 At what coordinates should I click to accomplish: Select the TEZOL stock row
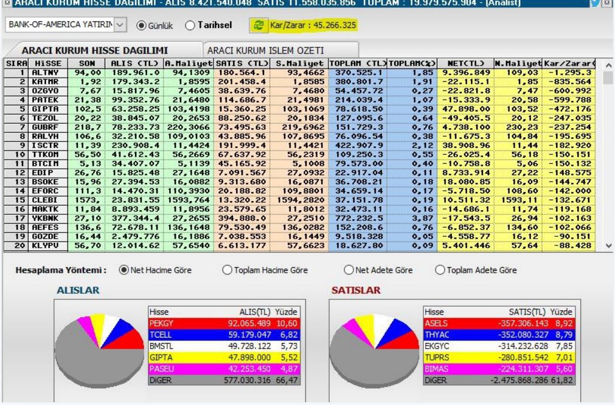[x=300, y=118]
